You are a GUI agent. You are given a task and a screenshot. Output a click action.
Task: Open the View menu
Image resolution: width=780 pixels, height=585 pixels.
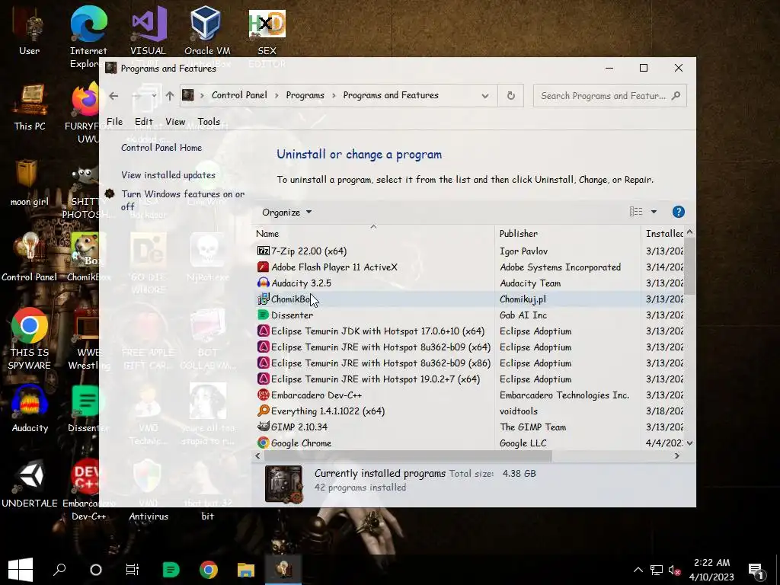pyautogui.click(x=175, y=121)
